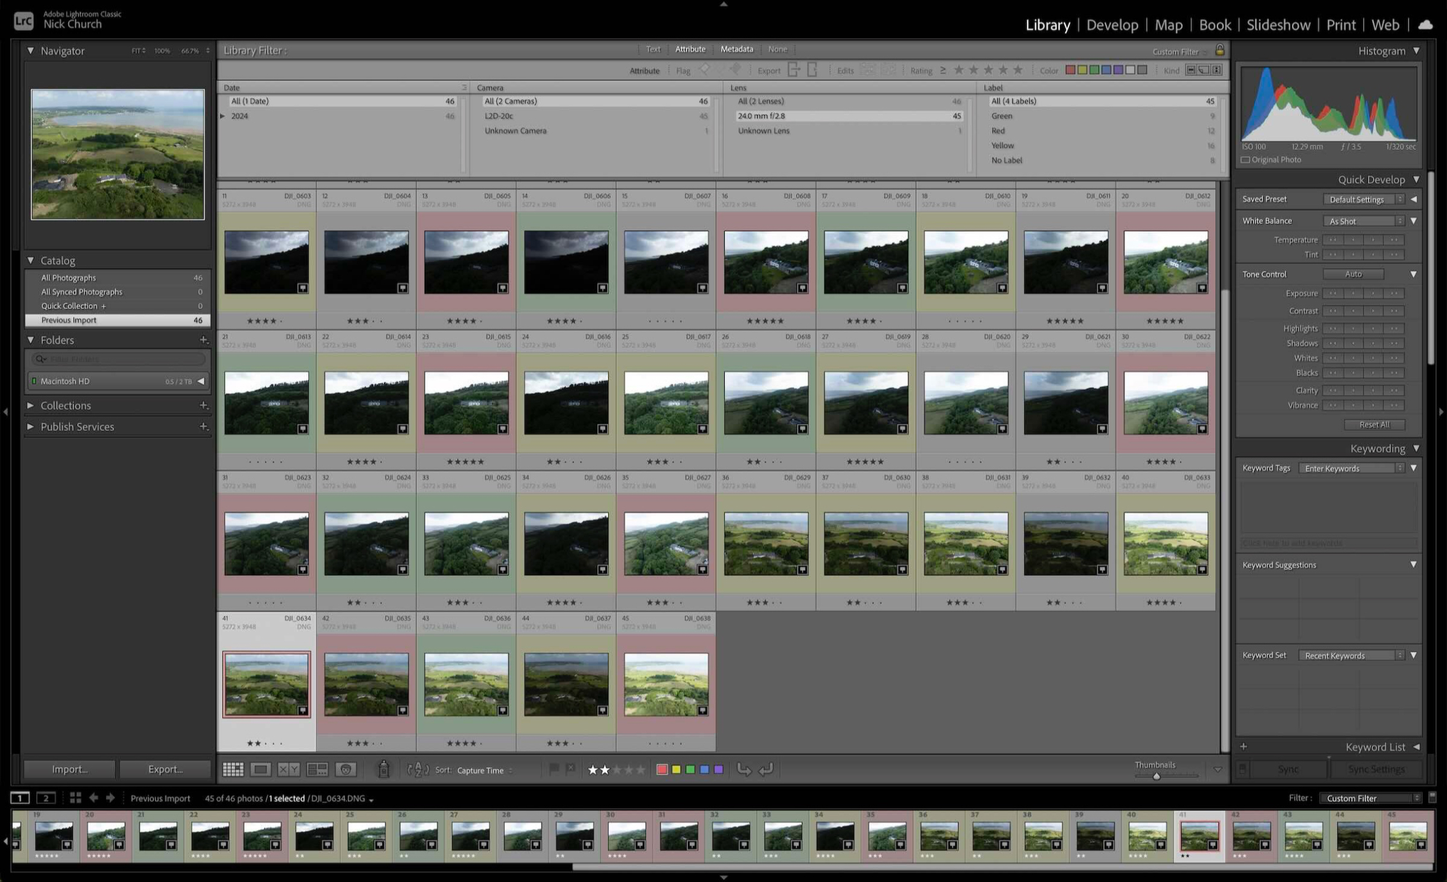Rotate photo counter-clockwise in toolbar
The width and height of the screenshot is (1447, 882).
743,769
